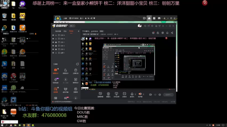Open the phone camera help link at bottom left
The image size is (227, 127).
63,102
